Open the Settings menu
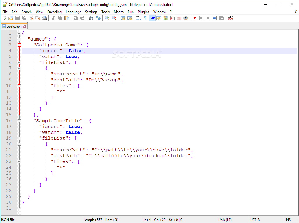299x223 pixels. (x=91, y=12)
